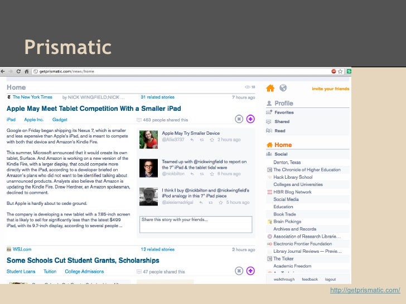Click the Gadget topic tag
The height and width of the screenshot is (304, 406).
coord(60,120)
